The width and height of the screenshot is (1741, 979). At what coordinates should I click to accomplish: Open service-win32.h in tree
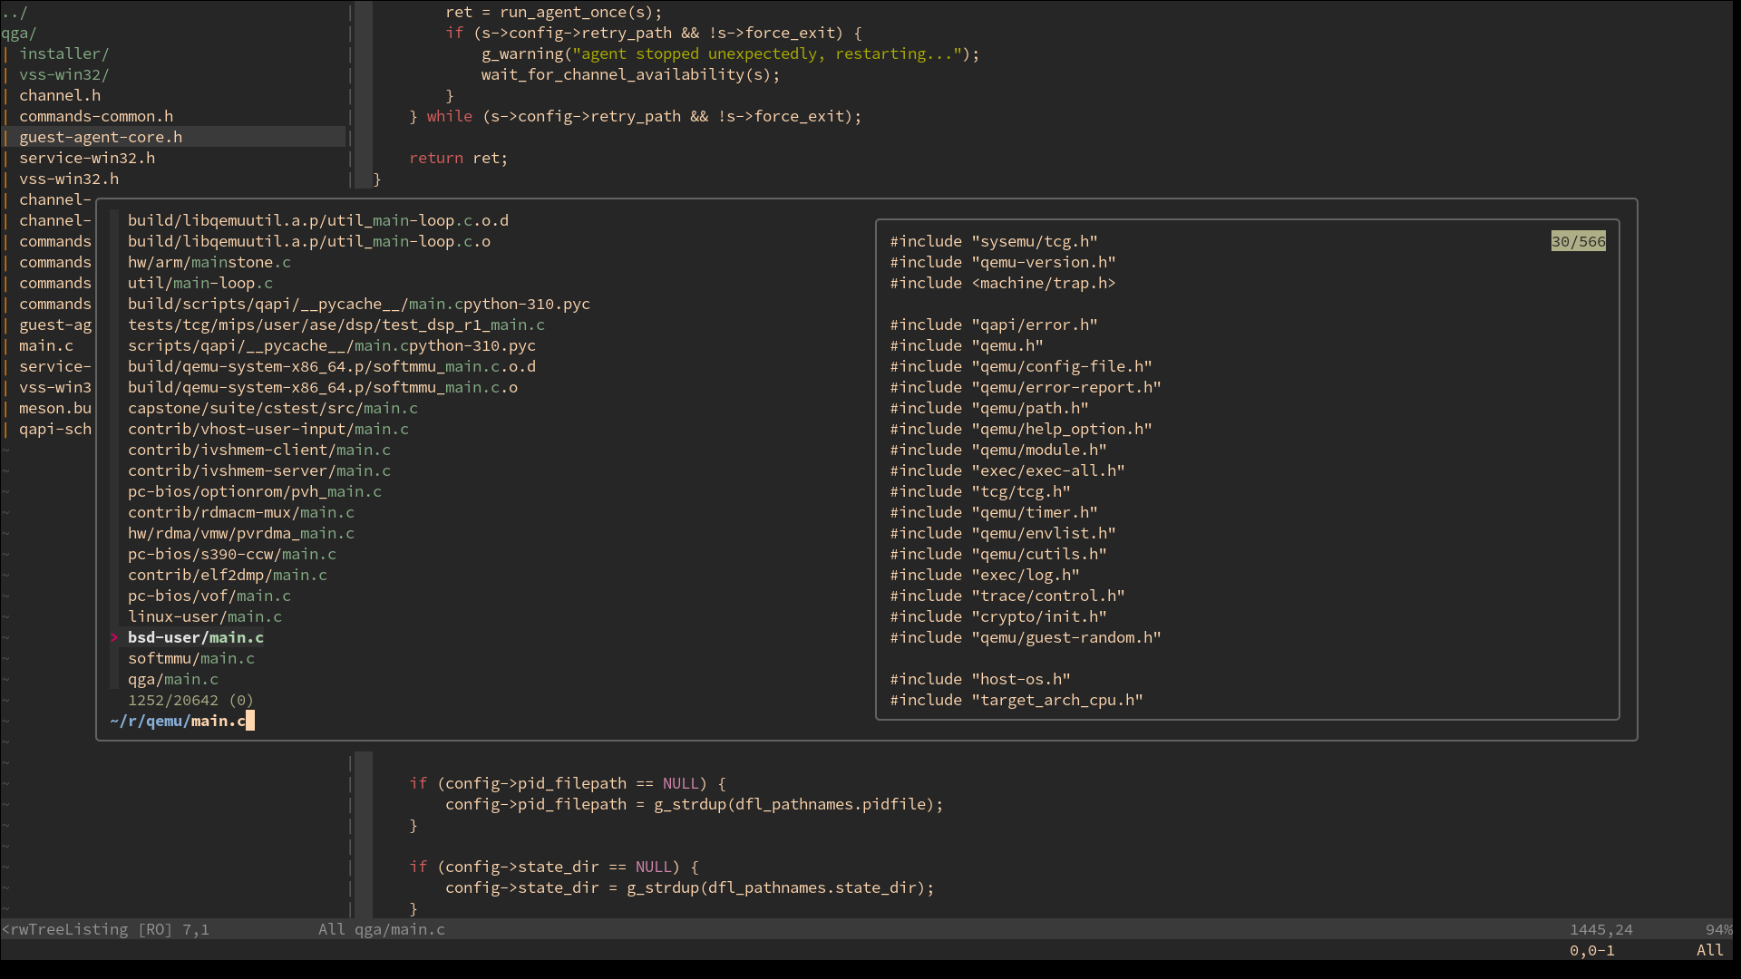click(87, 159)
